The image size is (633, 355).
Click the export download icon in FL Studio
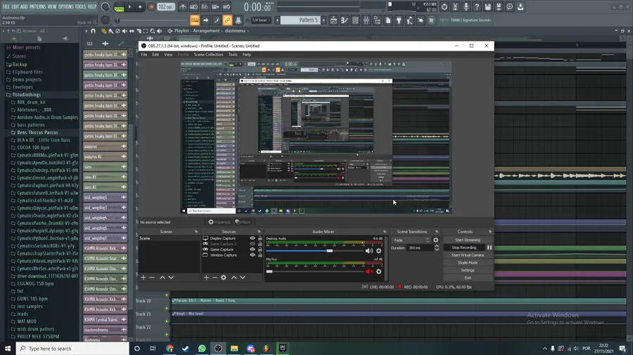[x=520, y=7]
